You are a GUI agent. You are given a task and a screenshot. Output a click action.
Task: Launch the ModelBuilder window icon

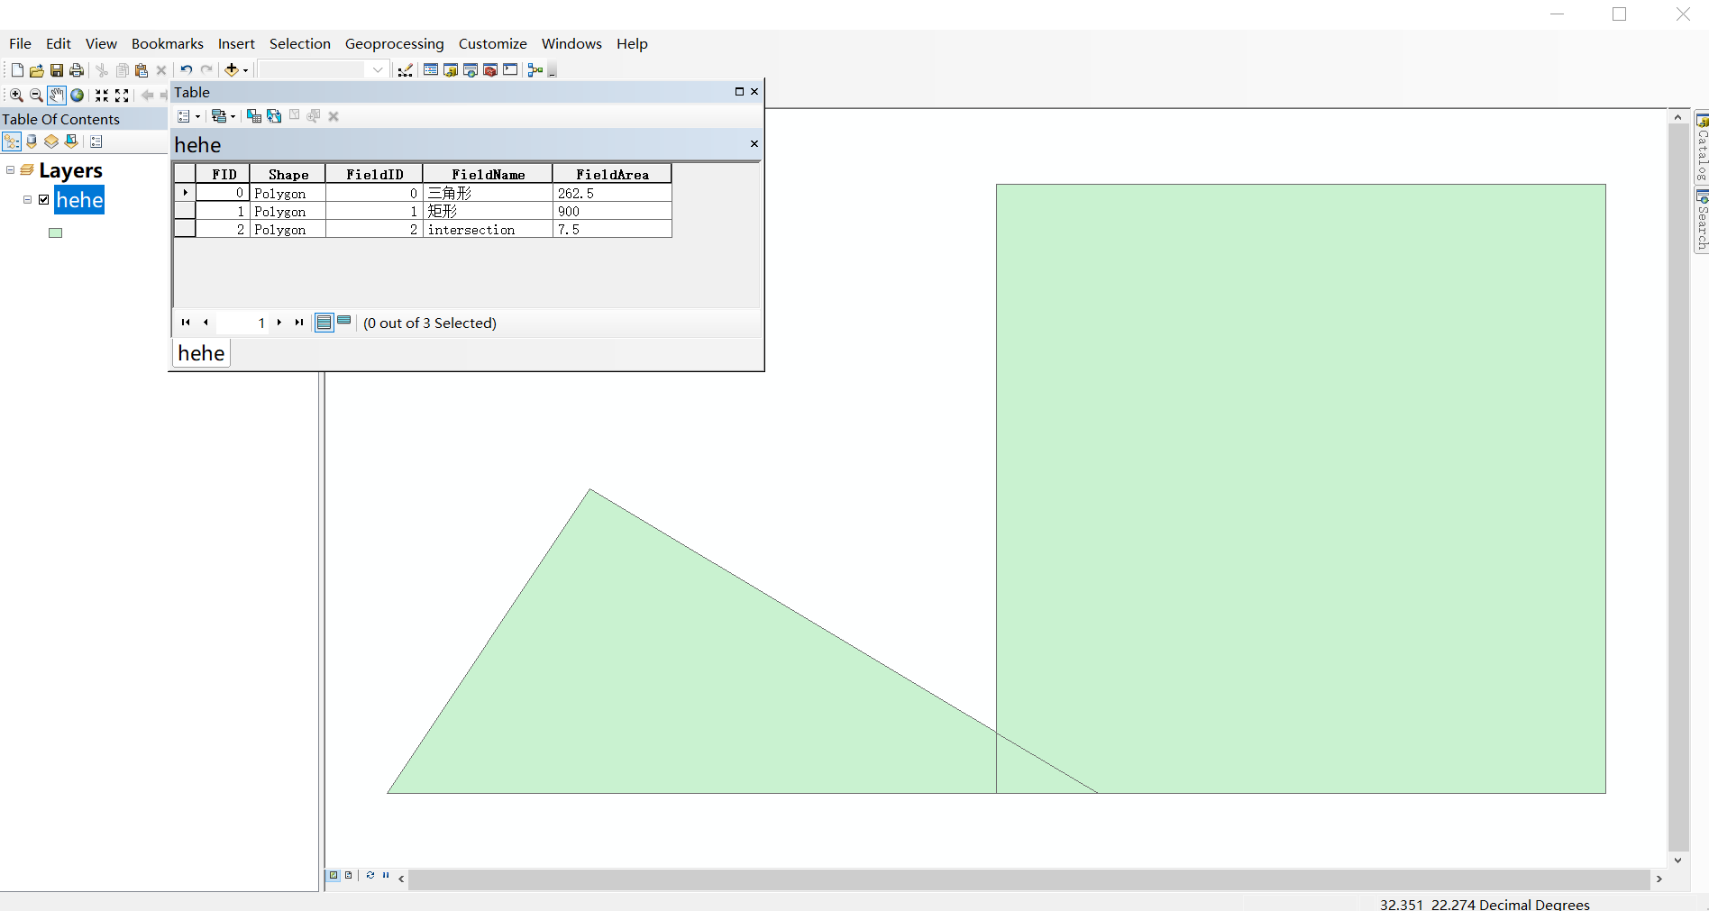(535, 69)
